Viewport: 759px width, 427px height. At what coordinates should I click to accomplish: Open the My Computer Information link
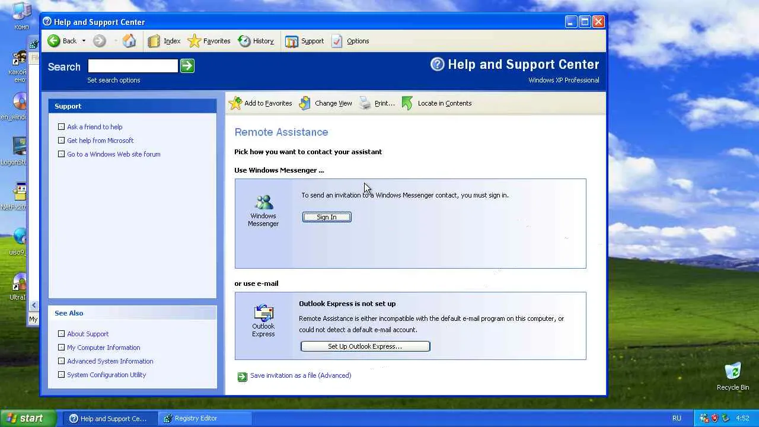[104, 348]
